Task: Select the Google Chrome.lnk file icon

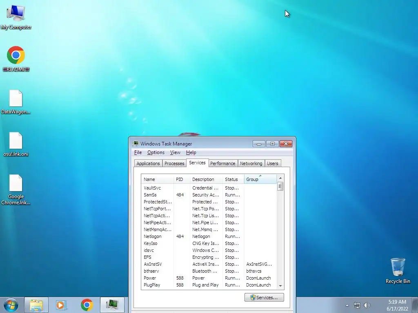Action: [16, 190]
